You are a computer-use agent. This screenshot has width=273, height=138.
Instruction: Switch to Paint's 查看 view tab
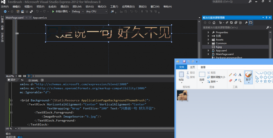[203, 67]
